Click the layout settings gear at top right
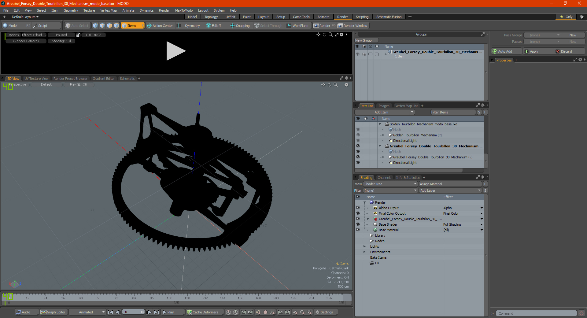587x318 pixels. [x=582, y=17]
